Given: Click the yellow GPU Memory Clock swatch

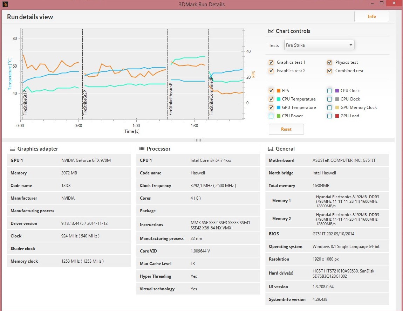Looking at the screenshot, I should tap(337, 108).
